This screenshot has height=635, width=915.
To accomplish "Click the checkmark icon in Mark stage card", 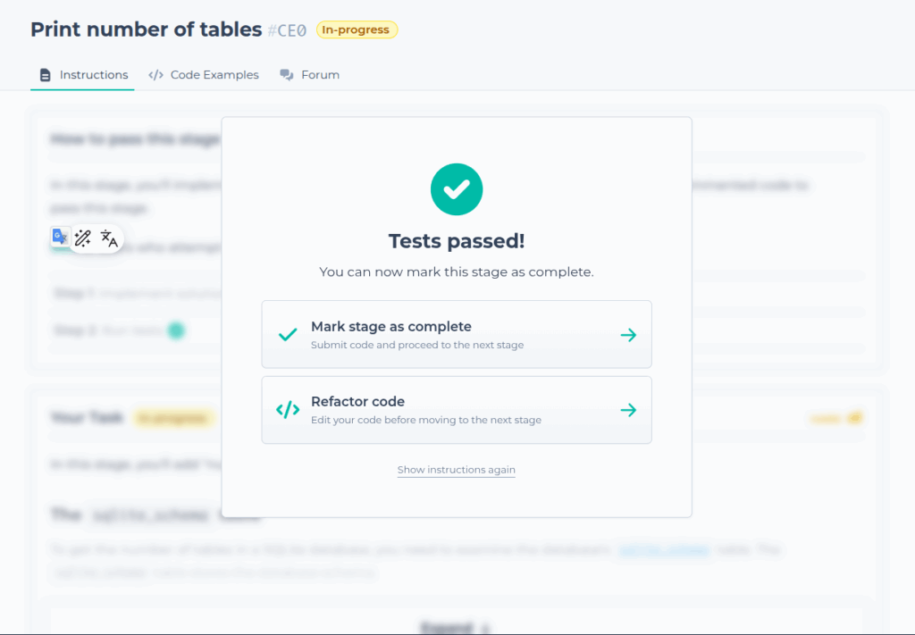I will [x=288, y=335].
